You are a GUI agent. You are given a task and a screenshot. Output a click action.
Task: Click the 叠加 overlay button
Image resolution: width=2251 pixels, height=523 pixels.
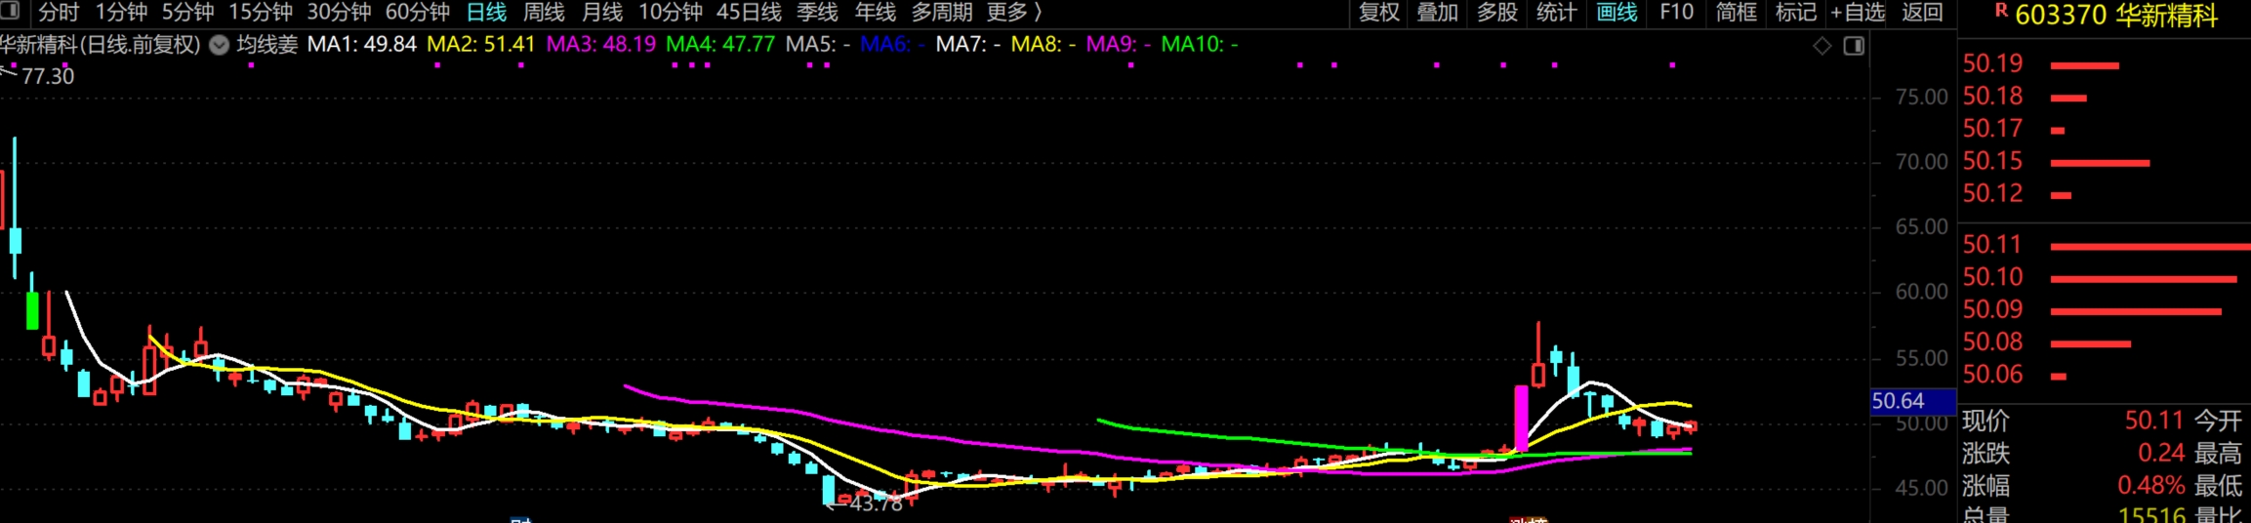click(1437, 13)
